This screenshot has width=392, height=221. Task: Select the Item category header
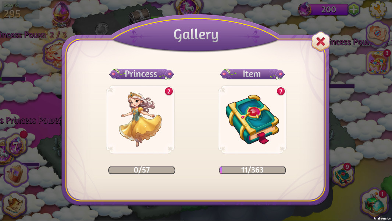(252, 74)
